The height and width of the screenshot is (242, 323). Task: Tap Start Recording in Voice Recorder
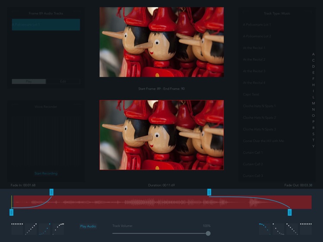(x=46, y=174)
